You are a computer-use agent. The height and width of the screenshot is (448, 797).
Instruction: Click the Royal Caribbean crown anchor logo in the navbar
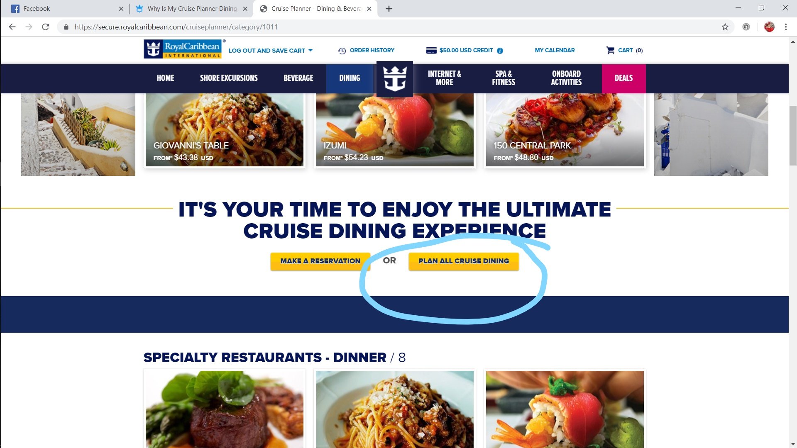tap(394, 79)
